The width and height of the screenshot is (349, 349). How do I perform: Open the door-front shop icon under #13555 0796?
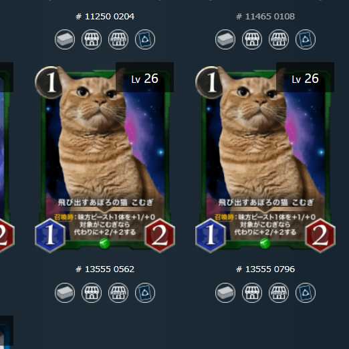[252, 293]
